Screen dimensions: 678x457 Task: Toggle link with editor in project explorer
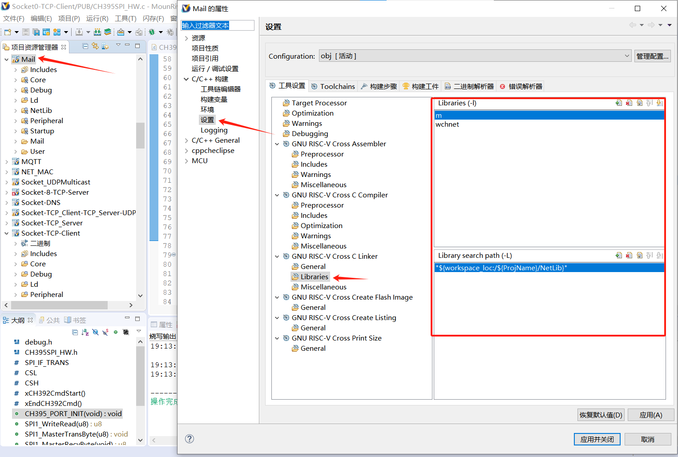pyautogui.click(x=95, y=46)
